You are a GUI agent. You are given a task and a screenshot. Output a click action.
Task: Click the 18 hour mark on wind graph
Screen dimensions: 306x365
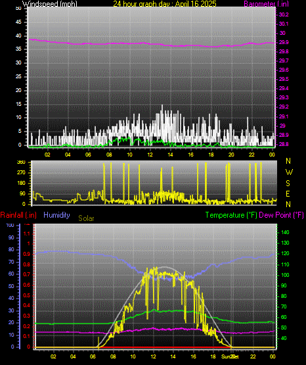pos(211,155)
